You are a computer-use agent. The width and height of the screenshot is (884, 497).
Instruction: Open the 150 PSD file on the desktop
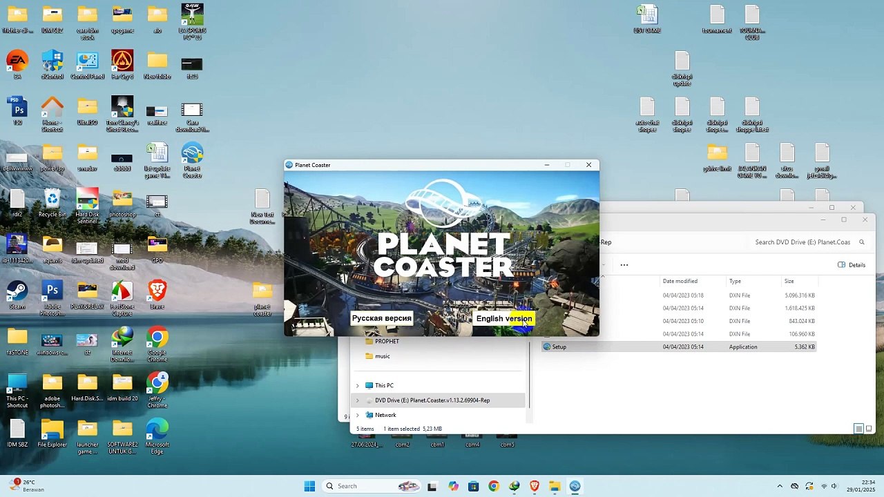tap(17, 110)
